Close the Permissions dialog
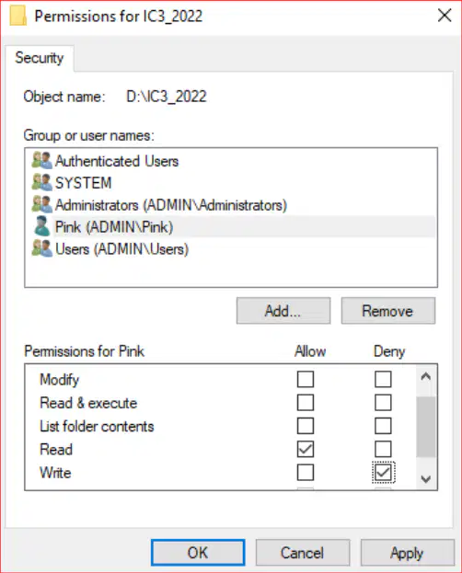The width and height of the screenshot is (462, 573). pyautogui.click(x=445, y=16)
